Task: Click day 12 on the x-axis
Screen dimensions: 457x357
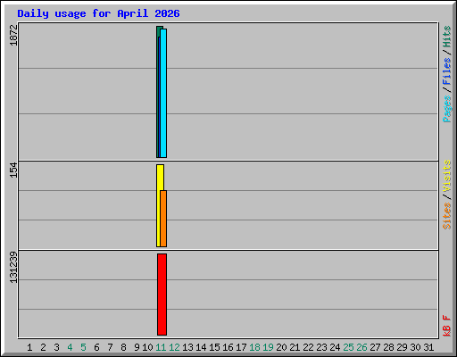Action: (x=174, y=347)
